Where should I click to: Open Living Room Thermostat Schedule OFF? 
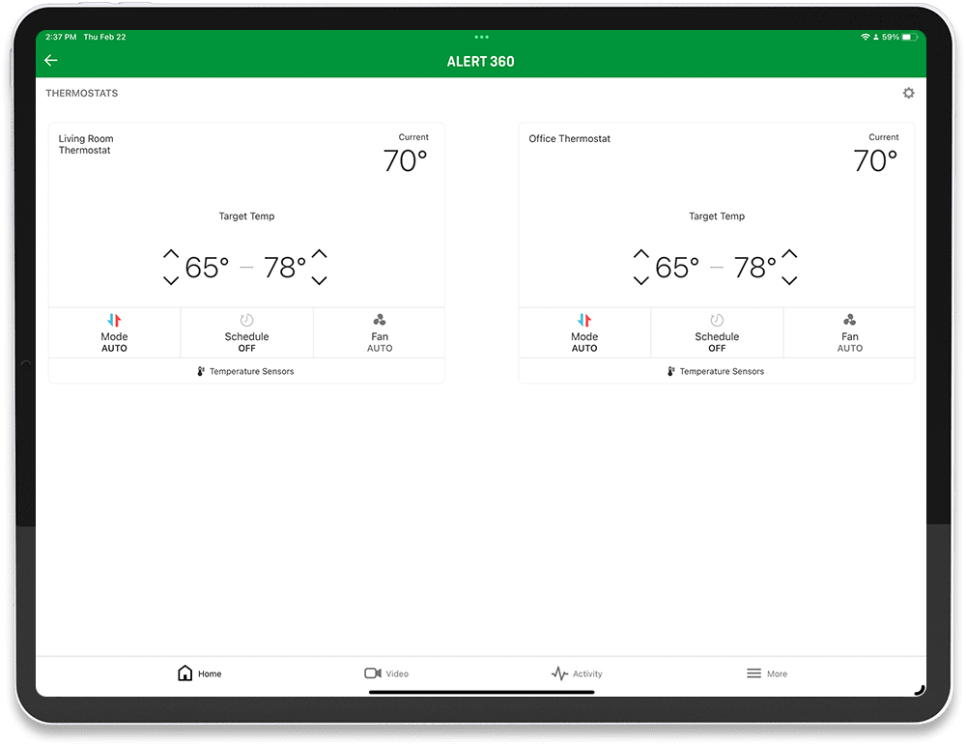pos(247,332)
